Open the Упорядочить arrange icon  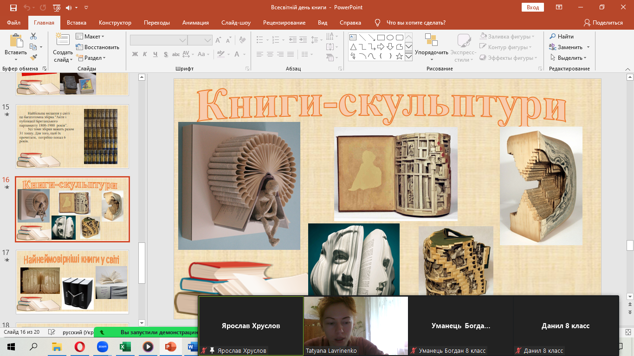tap(431, 40)
